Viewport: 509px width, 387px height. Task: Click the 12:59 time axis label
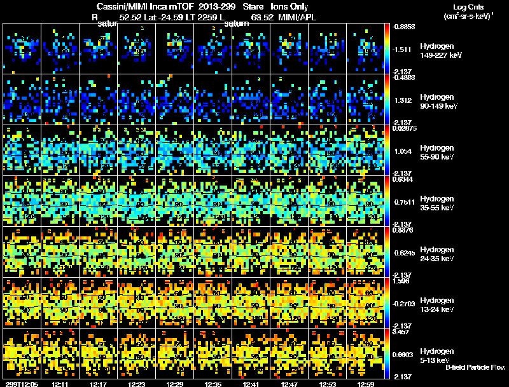(x=365, y=384)
